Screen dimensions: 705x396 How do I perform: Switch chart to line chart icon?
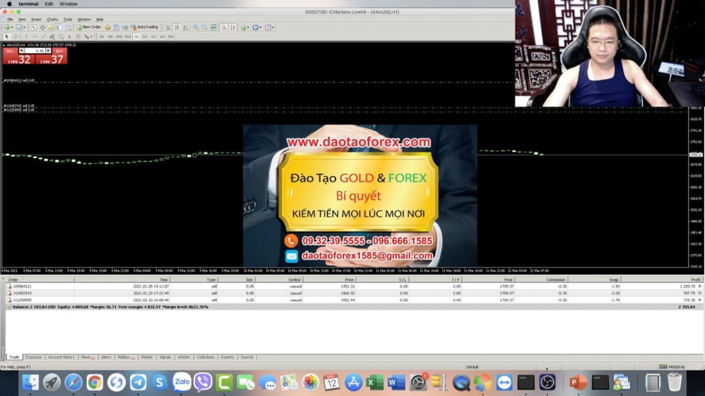pyautogui.click(x=186, y=27)
